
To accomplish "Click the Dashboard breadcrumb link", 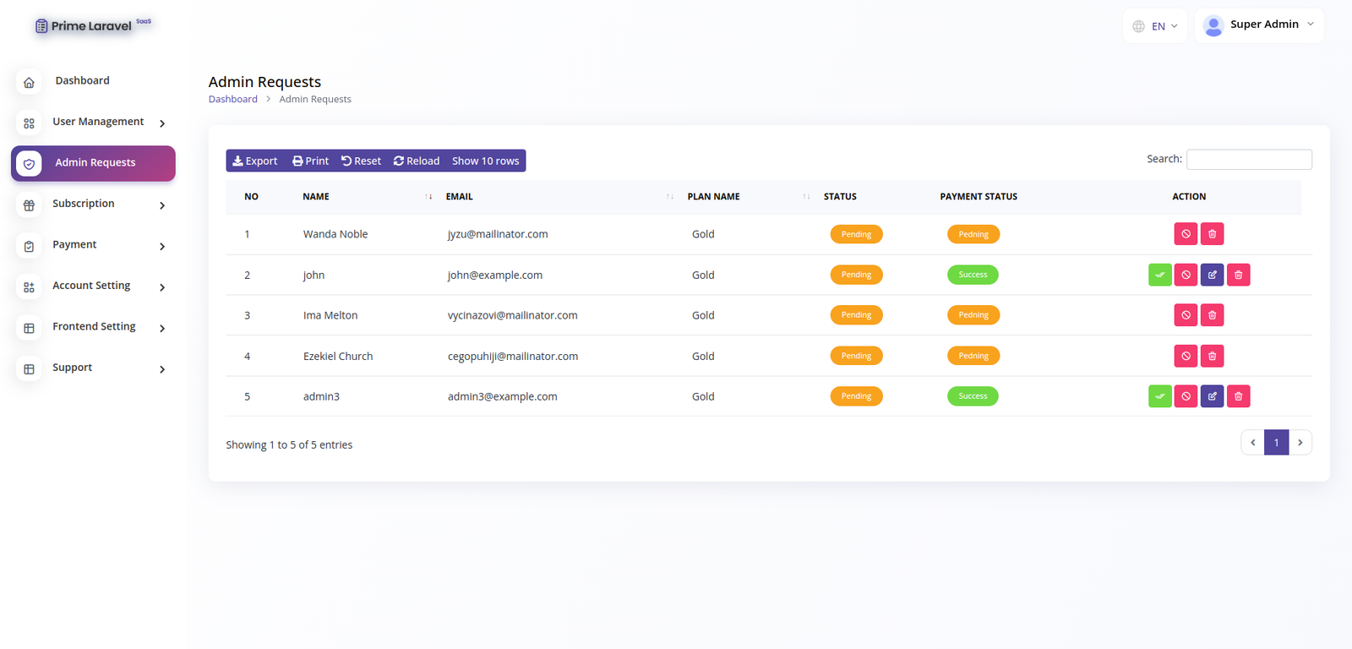I will pos(232,99).
